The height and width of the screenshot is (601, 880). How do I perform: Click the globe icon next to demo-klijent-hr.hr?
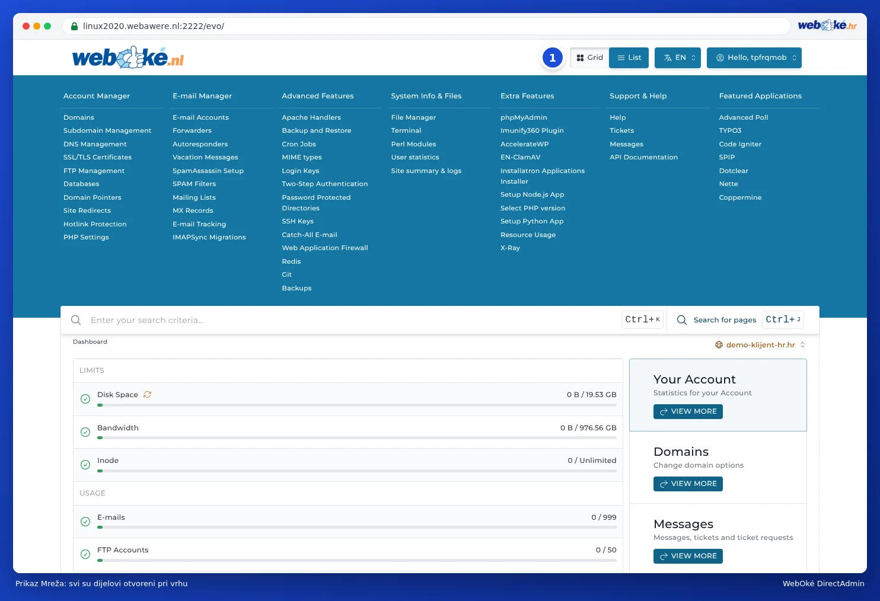point(719,345)
